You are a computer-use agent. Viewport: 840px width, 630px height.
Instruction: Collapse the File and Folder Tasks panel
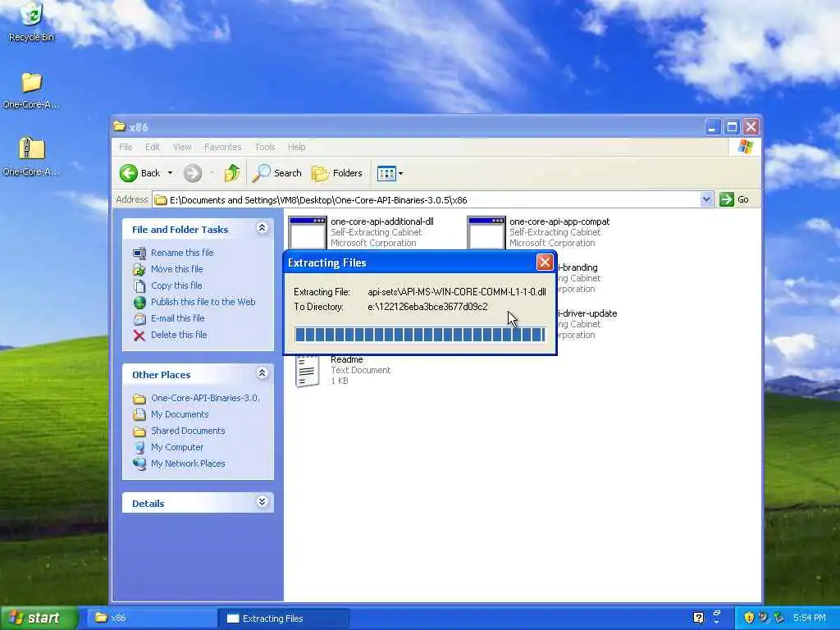tap(262, 228)
